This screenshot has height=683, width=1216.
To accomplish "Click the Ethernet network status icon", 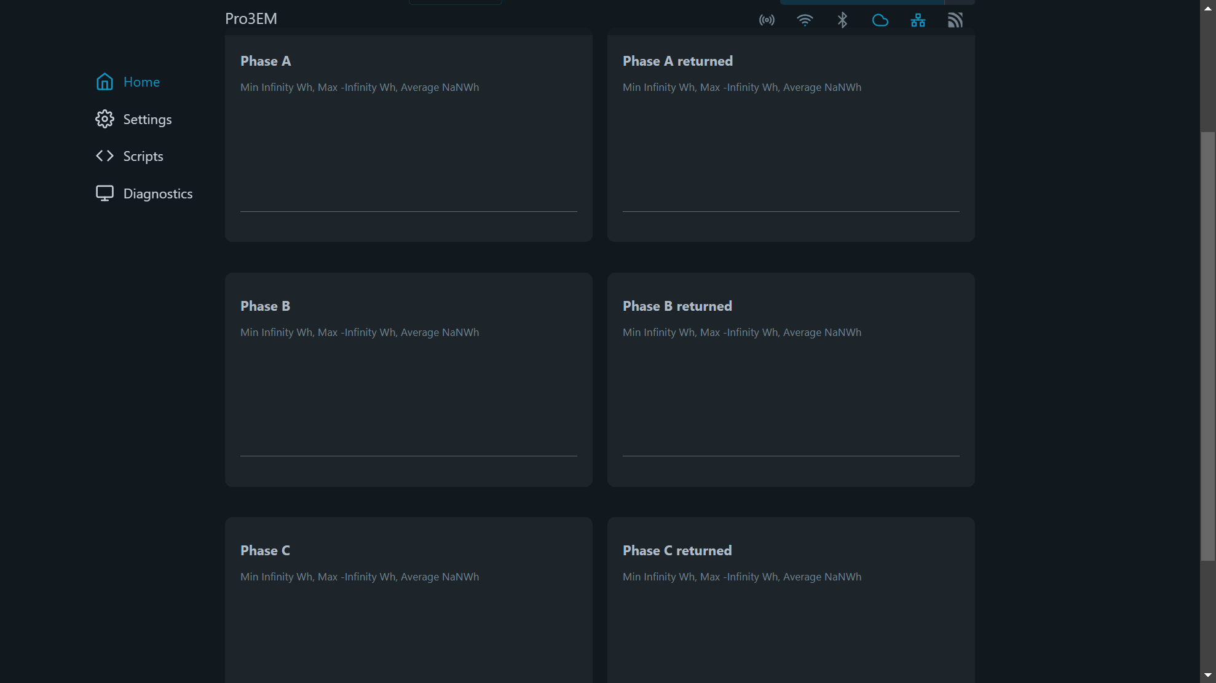I will tap(918, 20).
